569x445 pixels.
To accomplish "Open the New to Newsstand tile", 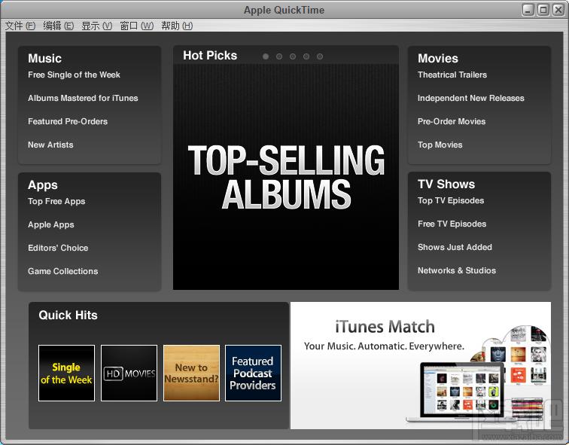I will (191, 373).
